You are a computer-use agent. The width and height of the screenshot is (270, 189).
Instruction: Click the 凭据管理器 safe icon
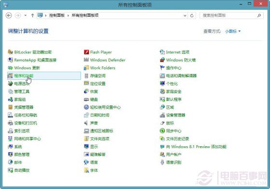pyautogui.click(x=10, y=107)
